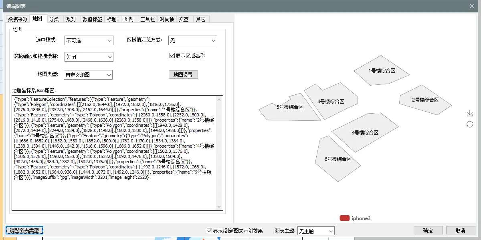This screenshot has height=240, width=481.
Task: Switch to the 数据来源 tab
Action: tap(18, 19)
